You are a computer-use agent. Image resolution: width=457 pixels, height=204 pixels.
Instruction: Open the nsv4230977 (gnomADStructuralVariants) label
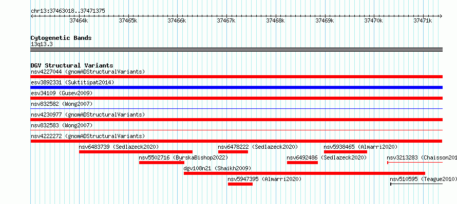point(88,115)
